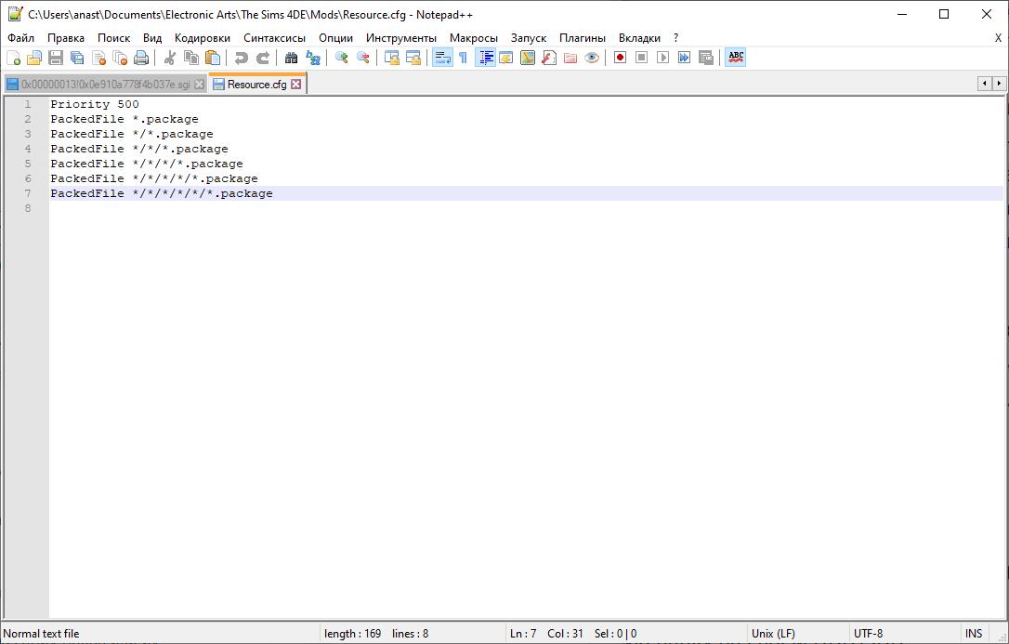Toggle the eye Monitoring icon

coord(592,58)
